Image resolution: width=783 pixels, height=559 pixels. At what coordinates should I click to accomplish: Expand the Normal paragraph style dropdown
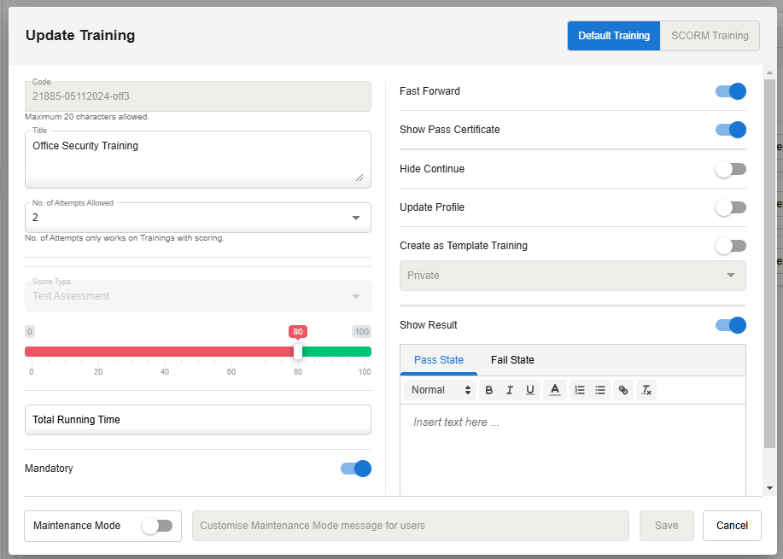click(441, 390)
